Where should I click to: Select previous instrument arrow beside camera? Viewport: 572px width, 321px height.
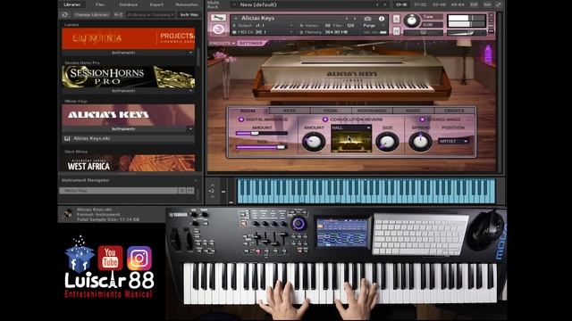pos(347,19)
